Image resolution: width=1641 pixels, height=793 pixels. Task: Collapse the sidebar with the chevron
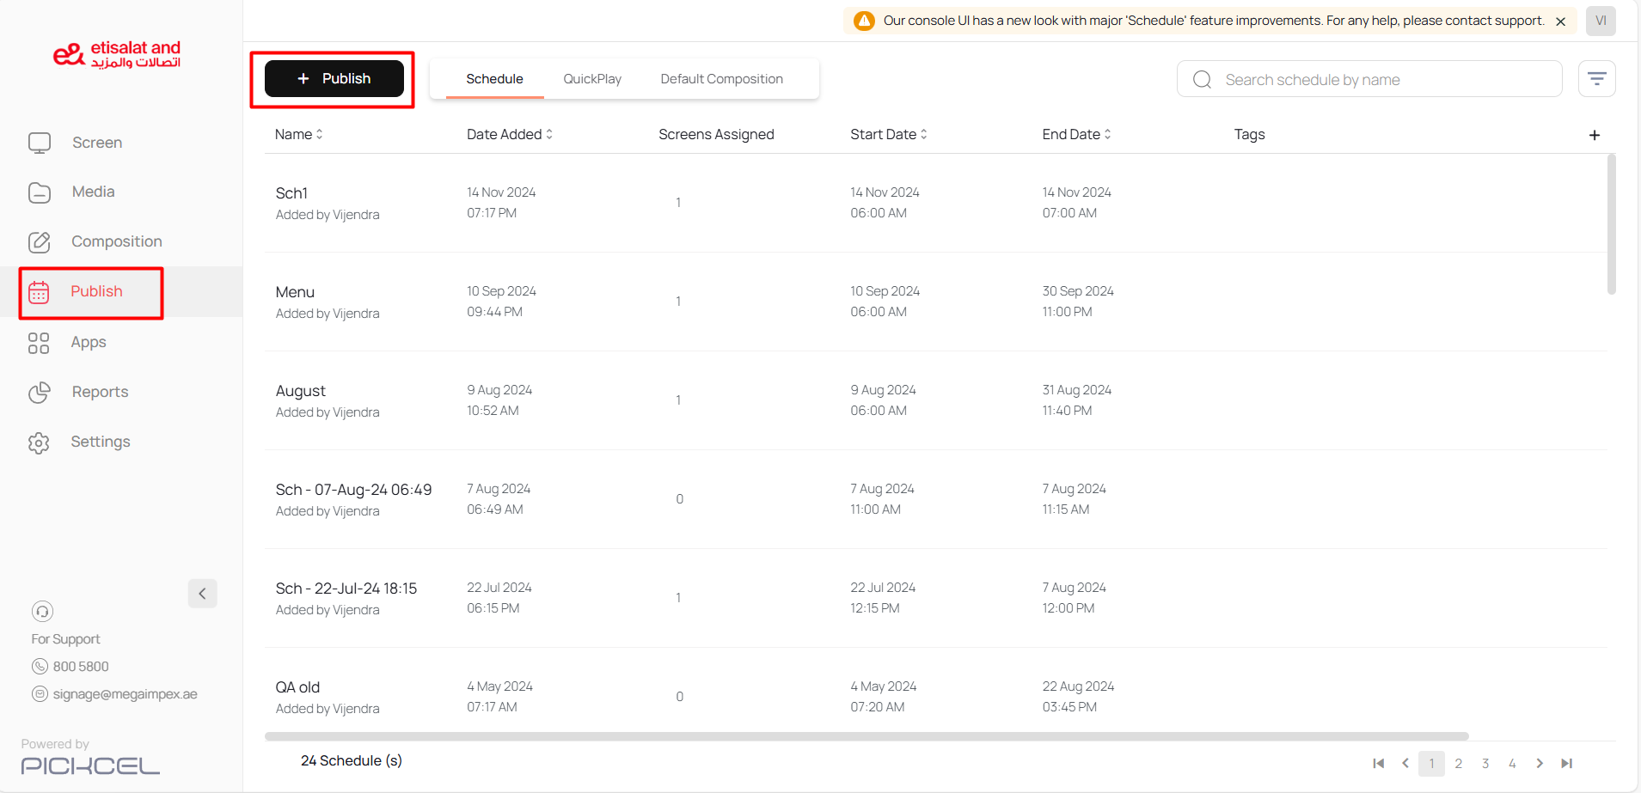pyautogui.click(x=202, y=594)
